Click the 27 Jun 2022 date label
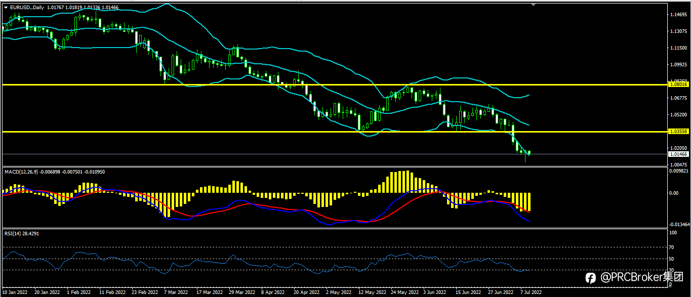This screenshot has height=297, width=691. [x=501, y=292]
